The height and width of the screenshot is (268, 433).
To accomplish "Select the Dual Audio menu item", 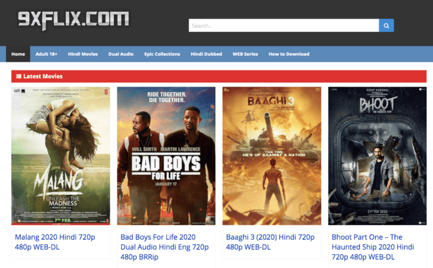I will [120, 54].
